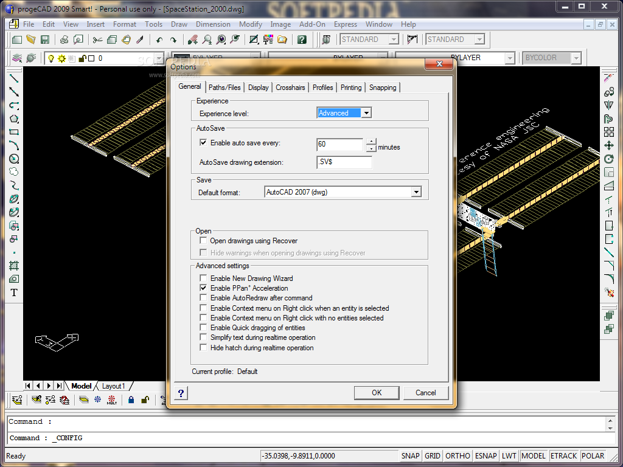Click the auto save minutes input field

click(x=340, y=145)
